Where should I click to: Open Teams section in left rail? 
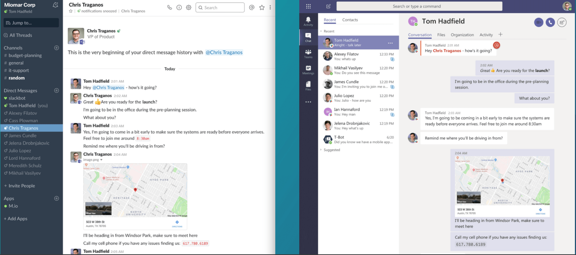click(308, 54)
